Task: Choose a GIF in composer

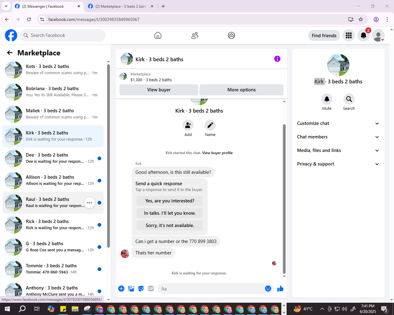Action: 151,289
